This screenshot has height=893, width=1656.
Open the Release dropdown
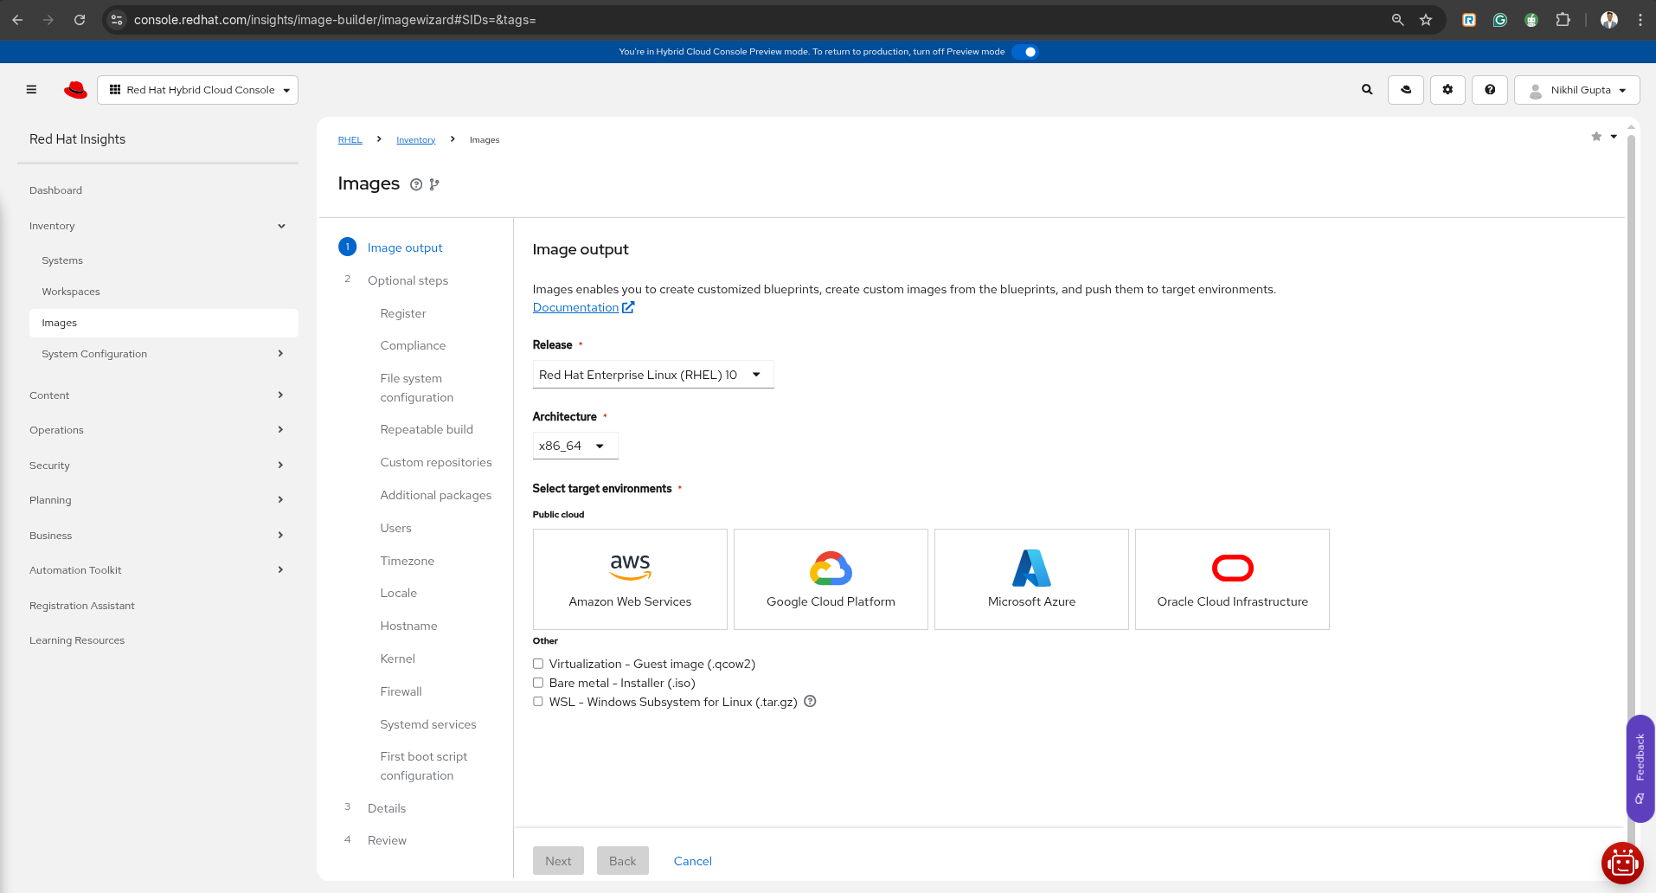coord(653,375)
